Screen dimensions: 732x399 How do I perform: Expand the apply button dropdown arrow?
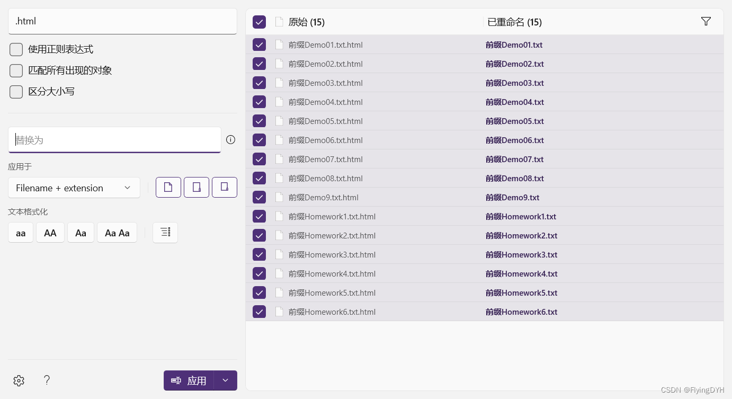226,380
